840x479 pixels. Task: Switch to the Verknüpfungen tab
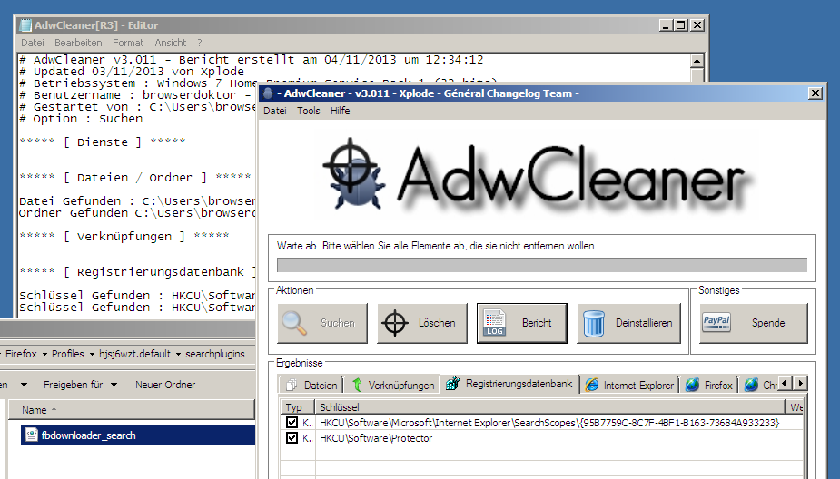(392, 386)
